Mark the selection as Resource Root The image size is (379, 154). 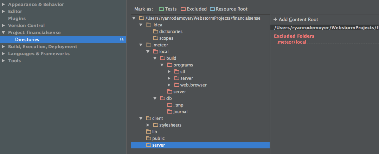pyautogui.click(x=229, y=9)
